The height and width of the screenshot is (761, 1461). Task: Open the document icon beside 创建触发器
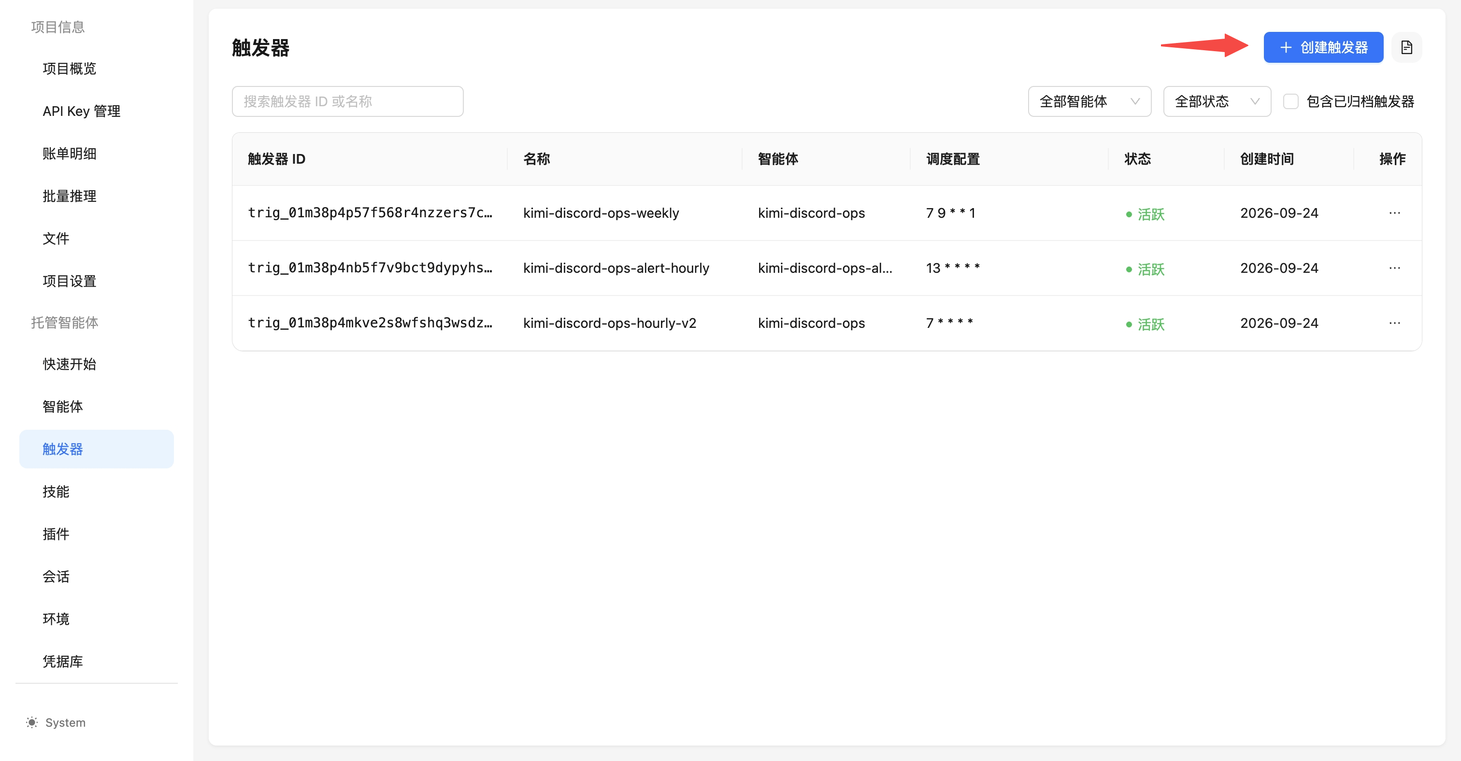[1406, 47]
